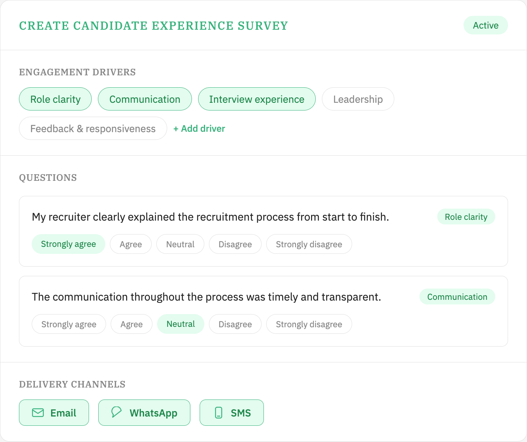
Task: Select Strongly disagree for communication question
Action: [x=309, y=324]
